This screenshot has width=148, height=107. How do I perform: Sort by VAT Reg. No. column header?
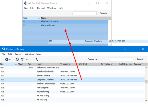coord(125,64)
